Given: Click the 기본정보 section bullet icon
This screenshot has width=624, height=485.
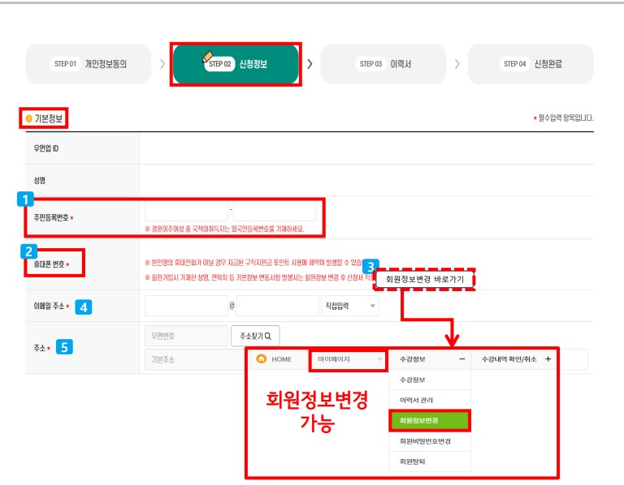Looking at the screenshot, I should [x=28, y=118].
